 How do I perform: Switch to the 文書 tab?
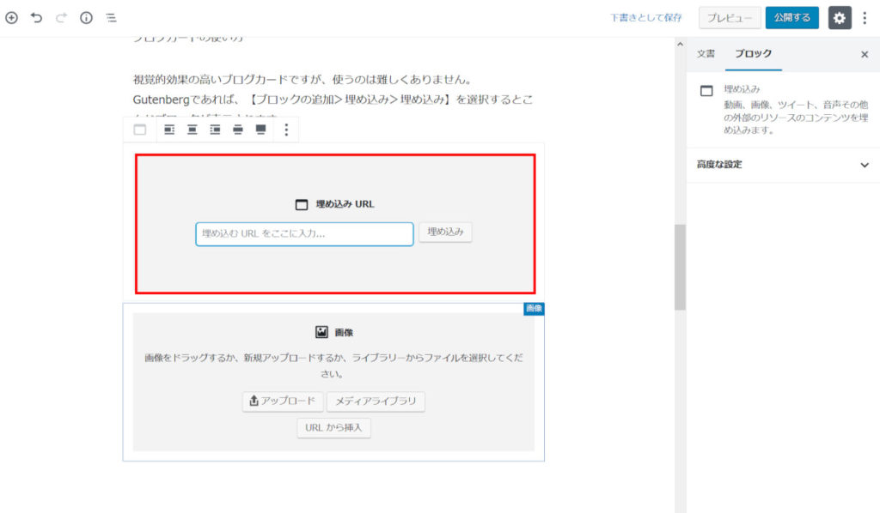click(x=706, y=54)
